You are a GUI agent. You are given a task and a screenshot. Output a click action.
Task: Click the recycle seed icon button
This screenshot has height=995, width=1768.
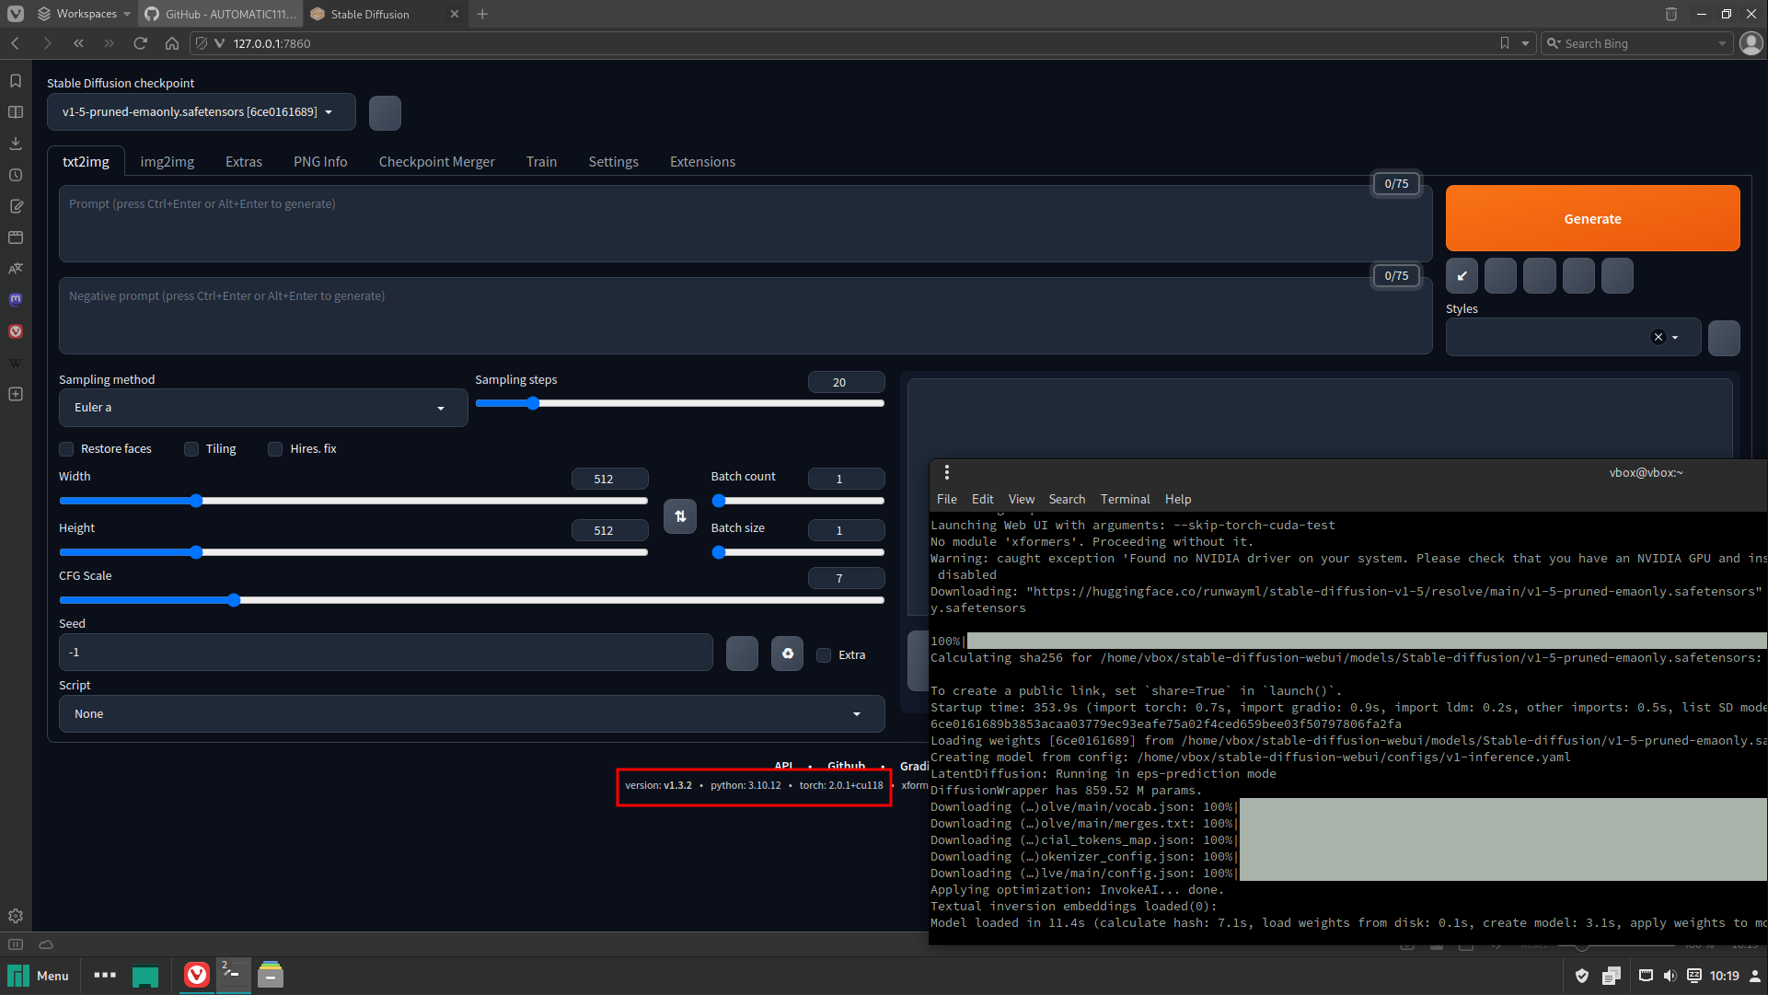[x=787, y=654]
